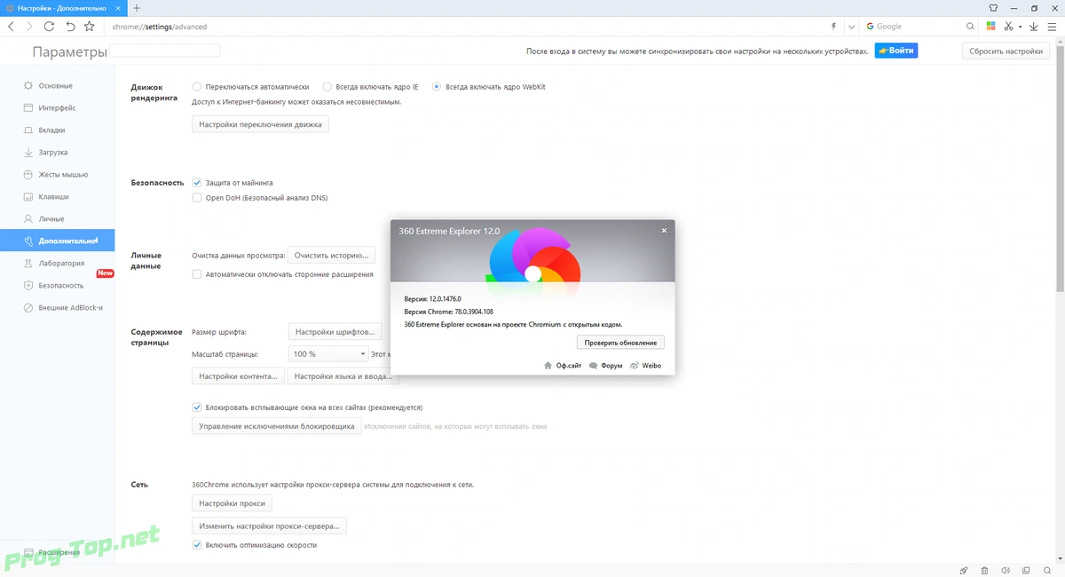Click the trash bin icon in status bar
This screenshot has width=1065, height=577.
(985, 570)
